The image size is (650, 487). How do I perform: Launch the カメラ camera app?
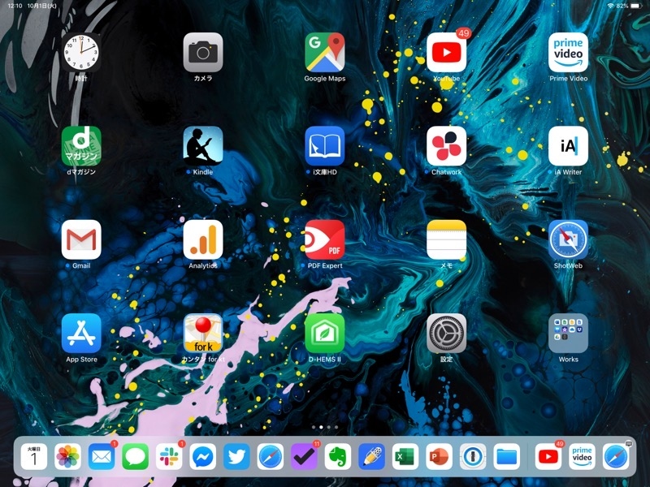click(203, 53)
